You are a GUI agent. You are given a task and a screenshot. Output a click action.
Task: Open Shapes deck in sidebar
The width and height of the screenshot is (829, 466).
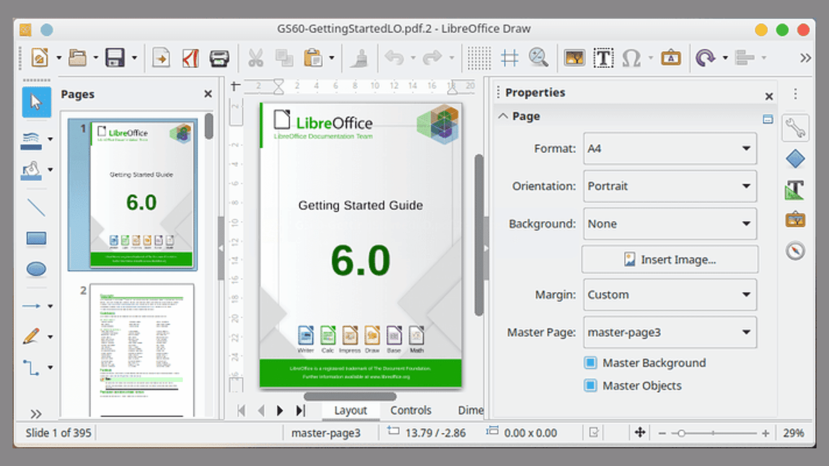[795, 159]
